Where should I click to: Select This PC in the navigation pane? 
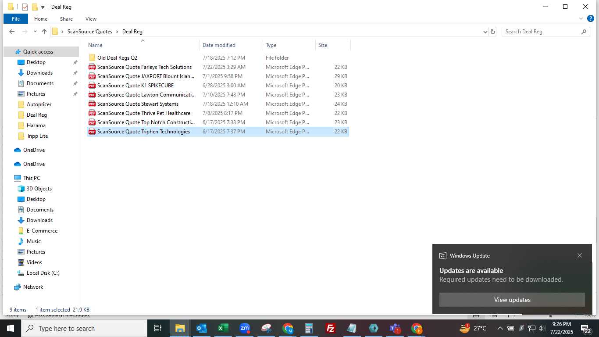click(32, 178)
